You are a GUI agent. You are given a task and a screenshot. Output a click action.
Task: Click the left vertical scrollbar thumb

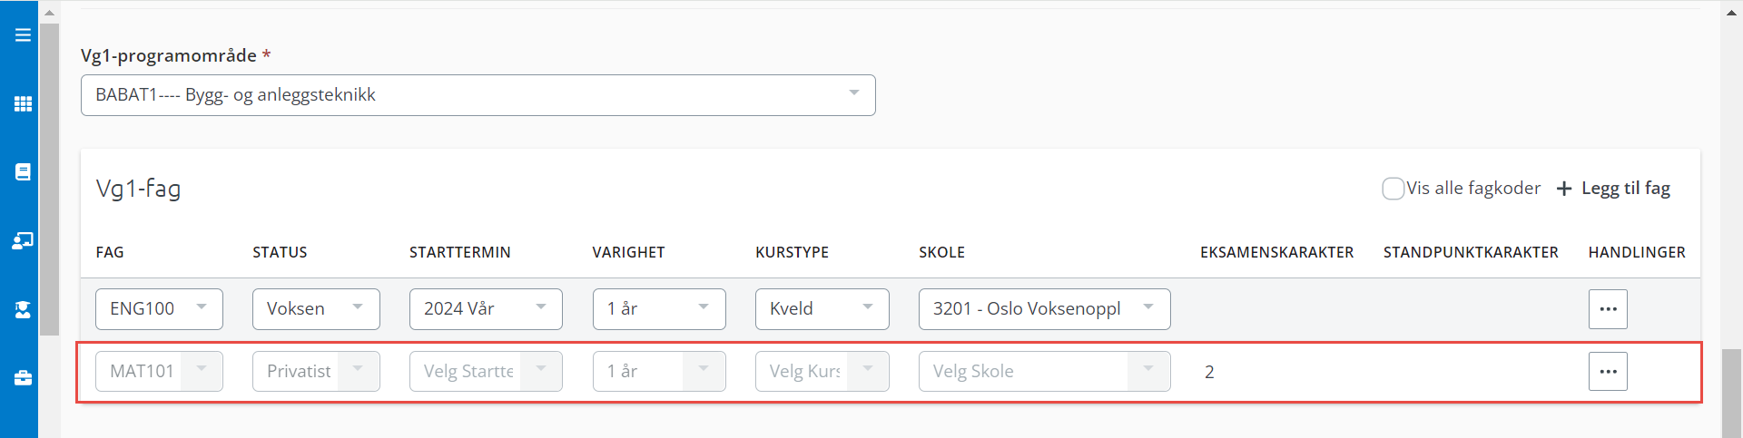(49, 179)
